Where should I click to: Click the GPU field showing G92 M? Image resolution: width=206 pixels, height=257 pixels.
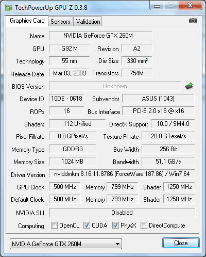click(70, 49)
